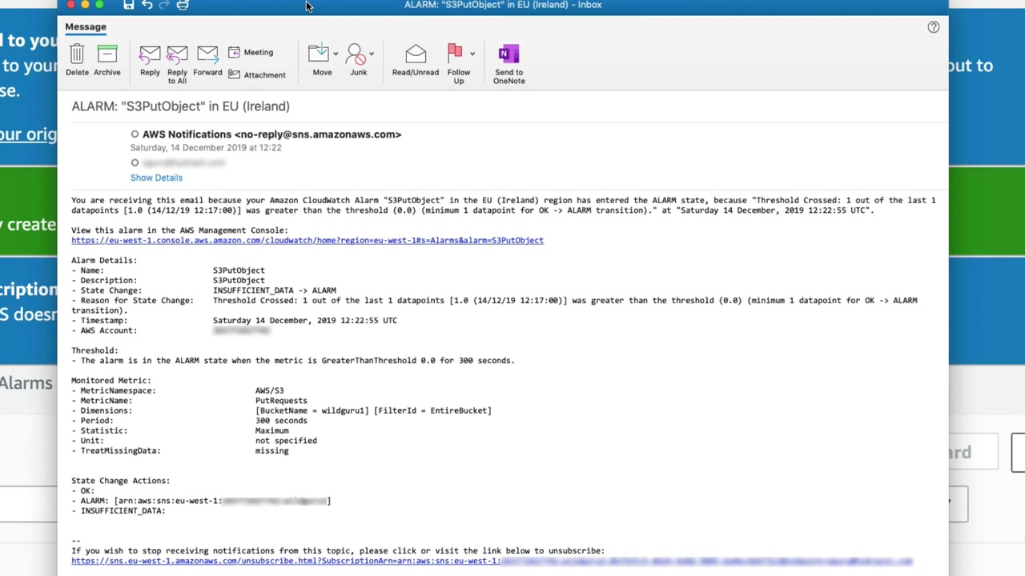Click the Move folder icon

coord(319,54)
